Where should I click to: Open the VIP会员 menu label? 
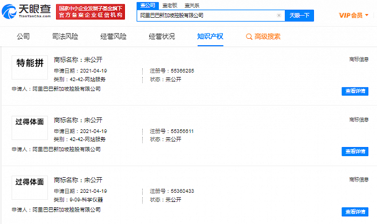point(351,16)
